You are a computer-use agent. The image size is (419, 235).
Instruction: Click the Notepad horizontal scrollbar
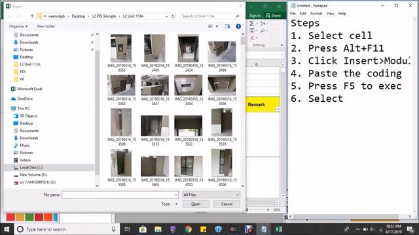pyautogui.click(x=350, y=216)
